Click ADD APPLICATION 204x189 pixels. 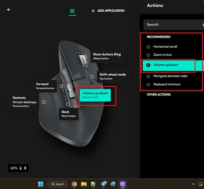111,11
